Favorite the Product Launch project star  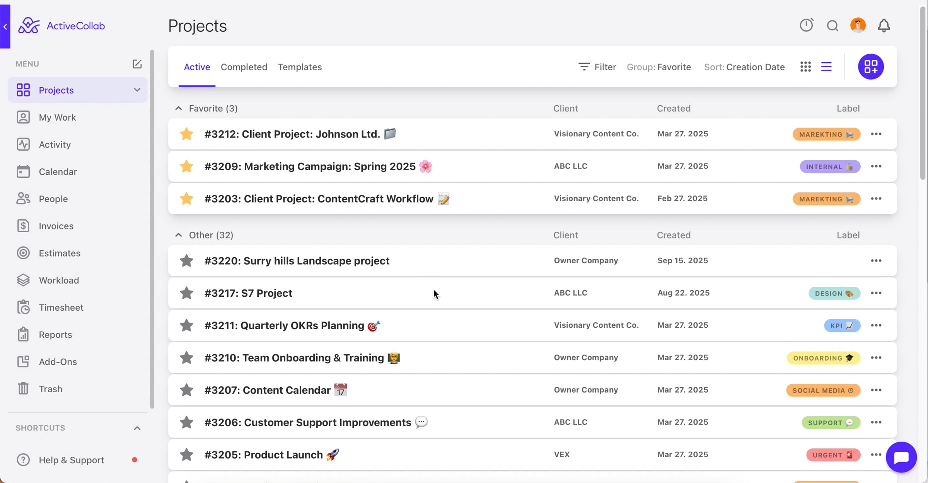(186, 455)
